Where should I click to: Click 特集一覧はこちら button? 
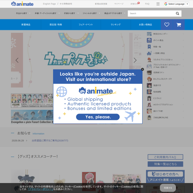coord(165,164)
